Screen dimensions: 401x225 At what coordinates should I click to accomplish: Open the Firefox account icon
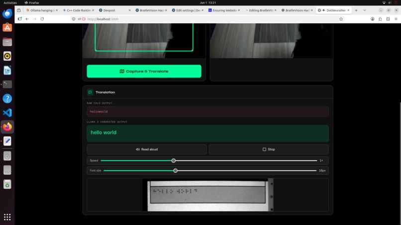point(373,19)
